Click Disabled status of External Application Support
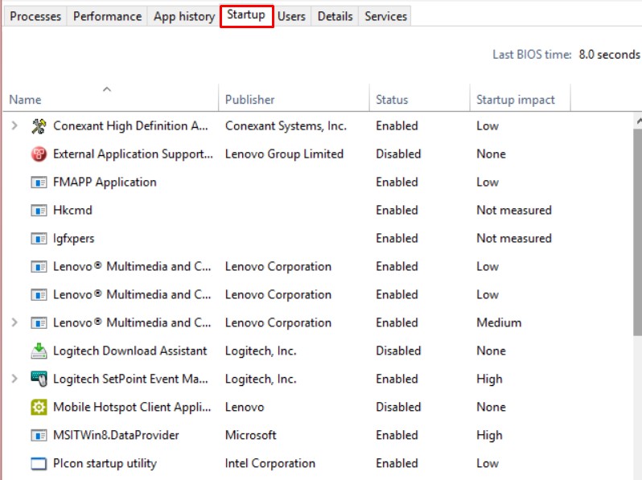 (398, 154)
